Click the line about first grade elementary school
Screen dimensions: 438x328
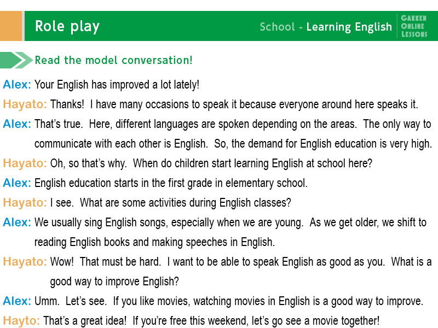[171, 183]
